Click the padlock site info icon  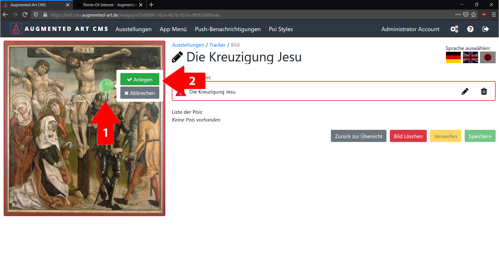[45, 15]
